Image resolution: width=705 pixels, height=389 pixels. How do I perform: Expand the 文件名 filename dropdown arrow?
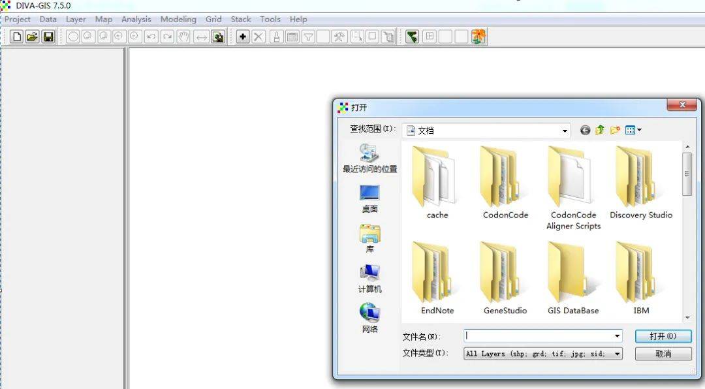pos(618,336)
